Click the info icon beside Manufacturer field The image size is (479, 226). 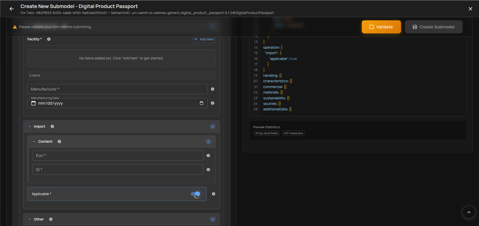[212, 89]
